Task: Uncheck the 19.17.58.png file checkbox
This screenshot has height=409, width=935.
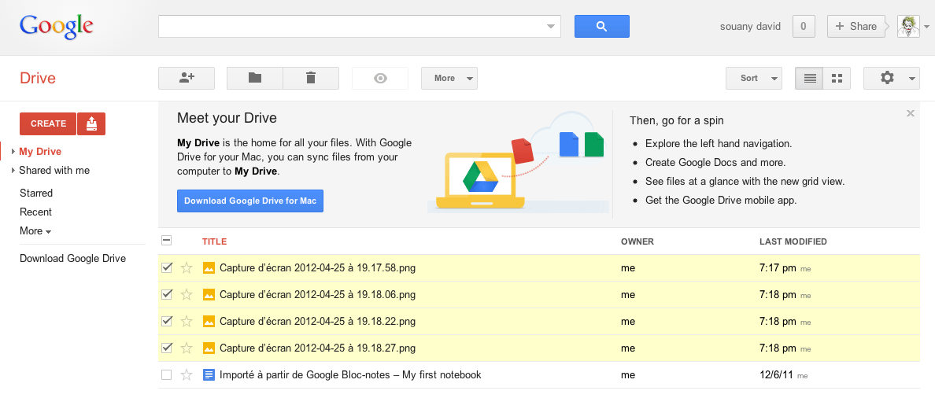Action: tap(166, 267)
